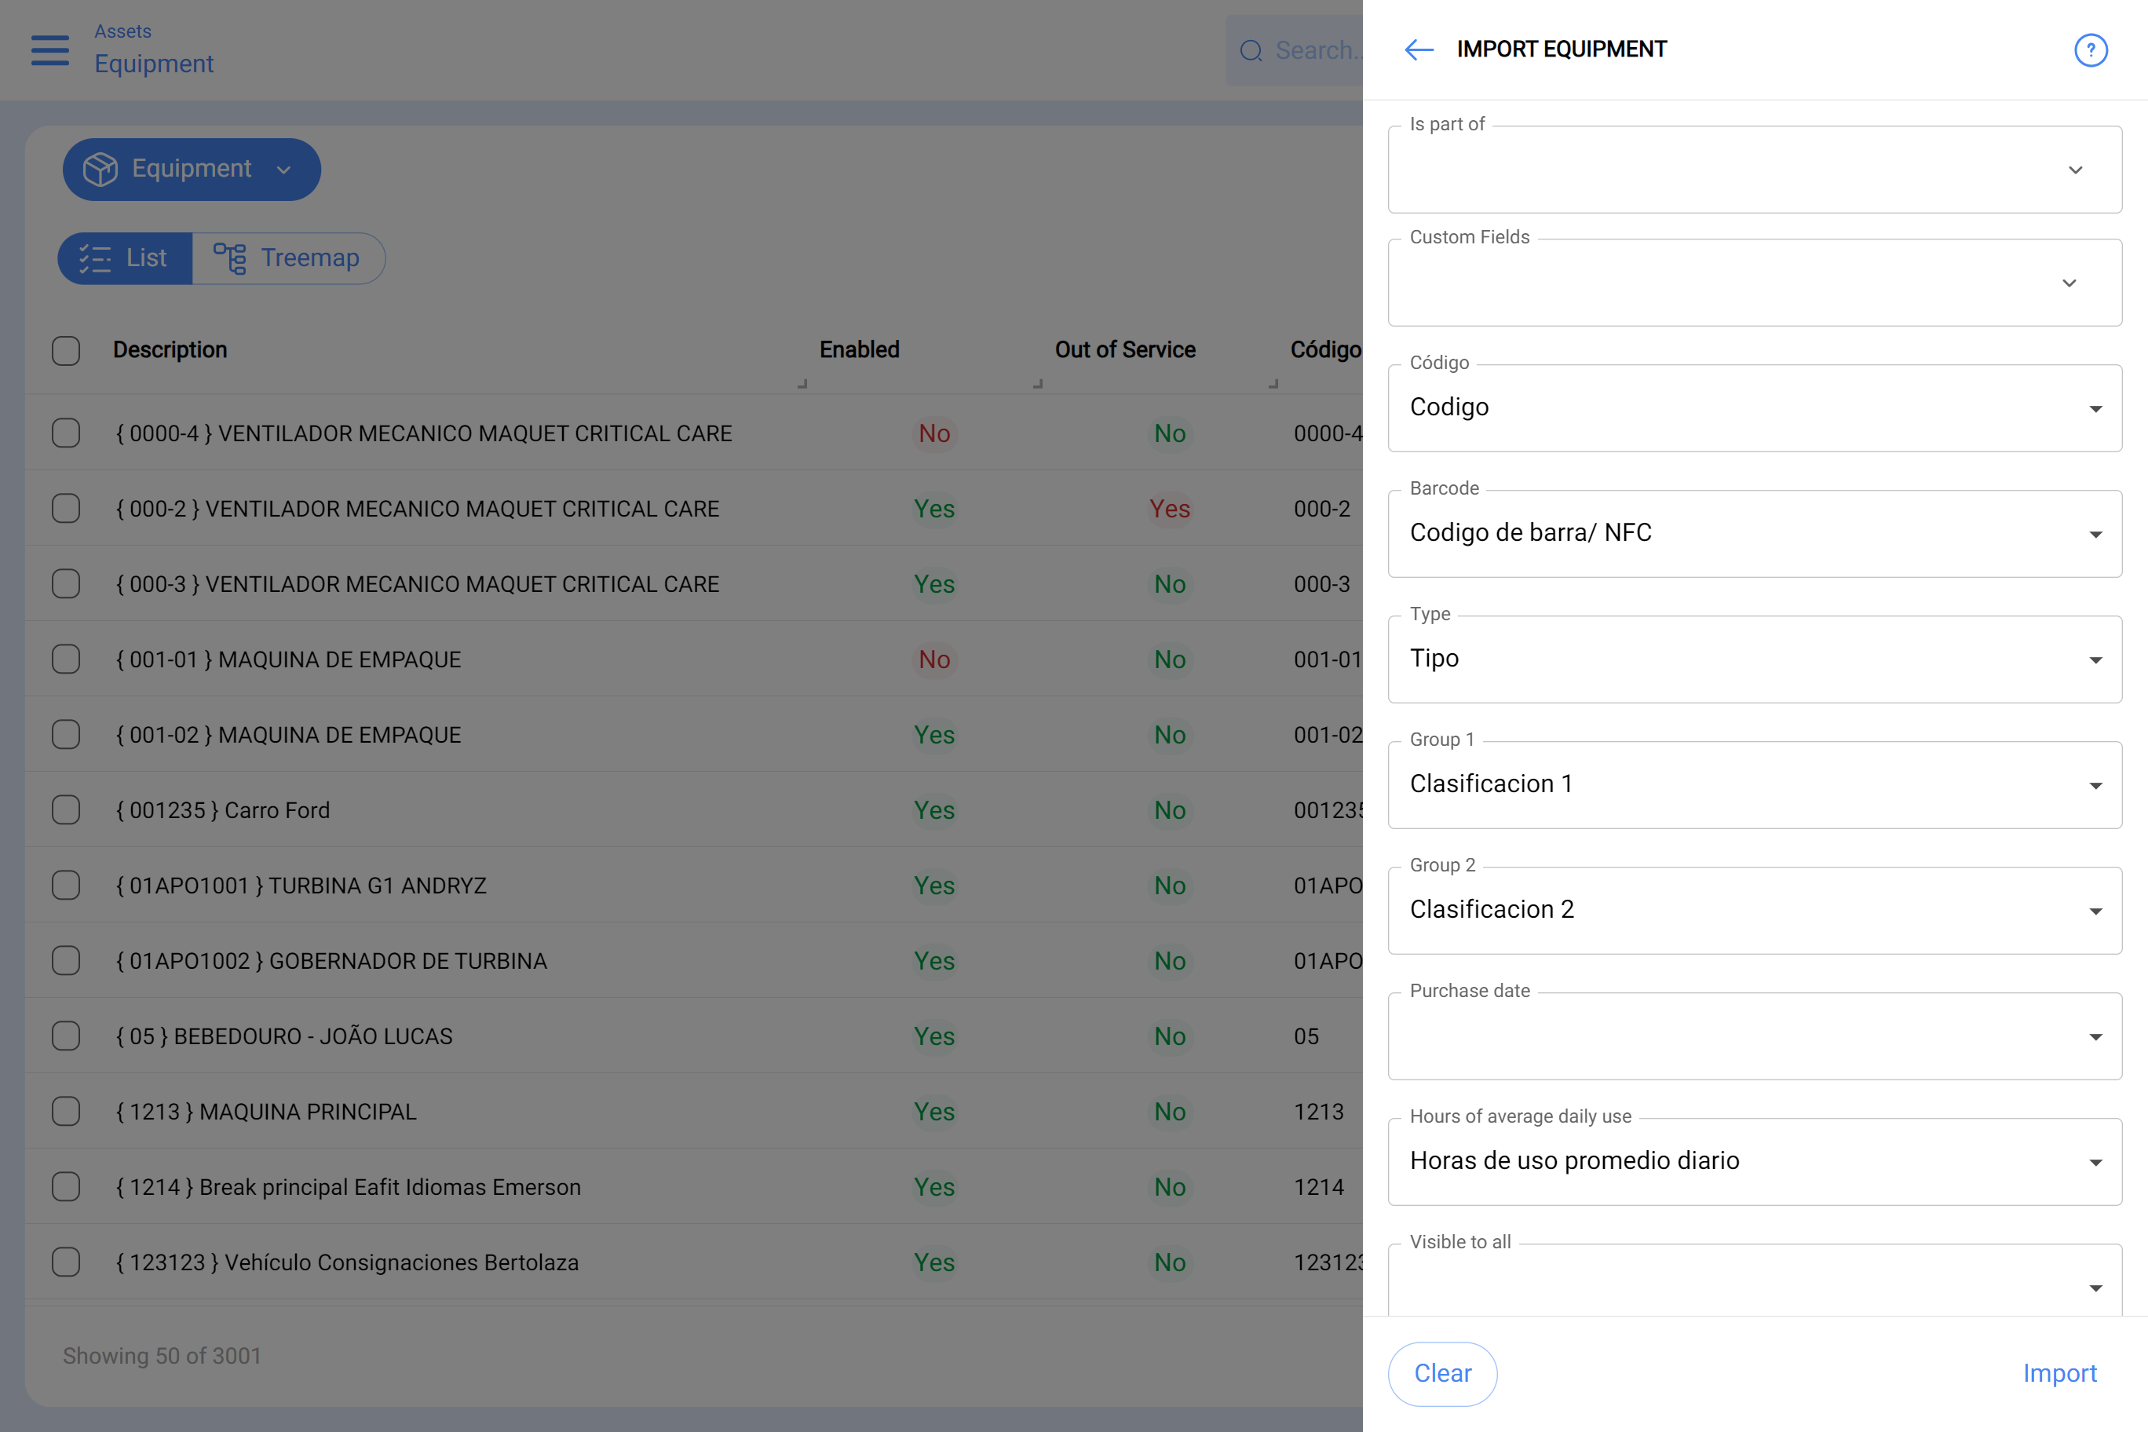Click the Import link
2148x1432 pixels.
pos(2060,1372)
